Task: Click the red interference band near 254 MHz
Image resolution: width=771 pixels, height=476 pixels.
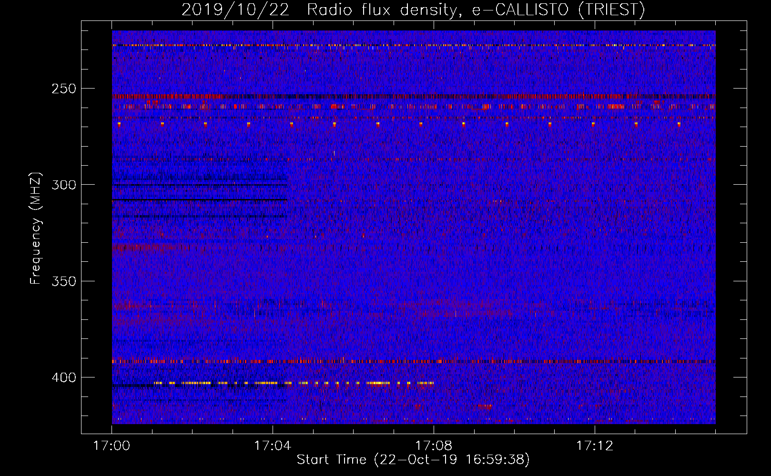Action: coord(414,97)
